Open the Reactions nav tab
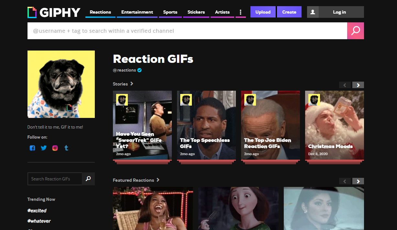 (100, 12)
